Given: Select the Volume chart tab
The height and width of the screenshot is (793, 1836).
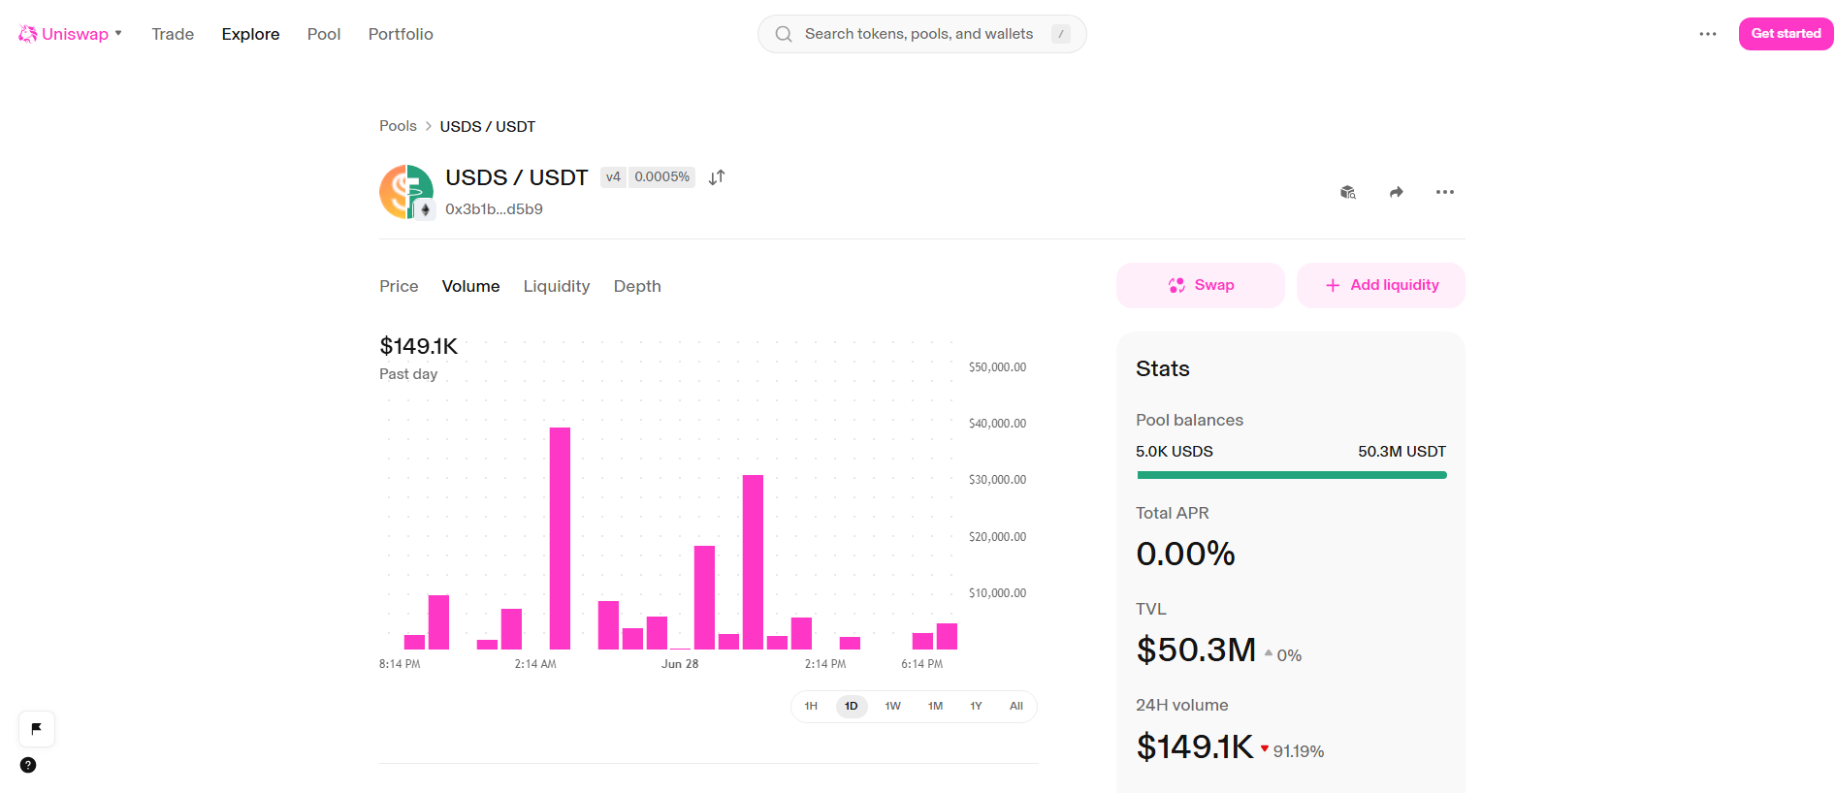Looking at the screenshot, I should tap(471, 286).
